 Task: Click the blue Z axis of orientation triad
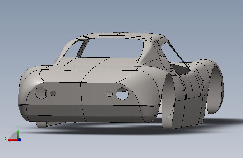coord(20,139)
